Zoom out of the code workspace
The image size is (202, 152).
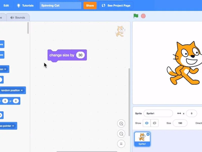[x=121, y=134]
